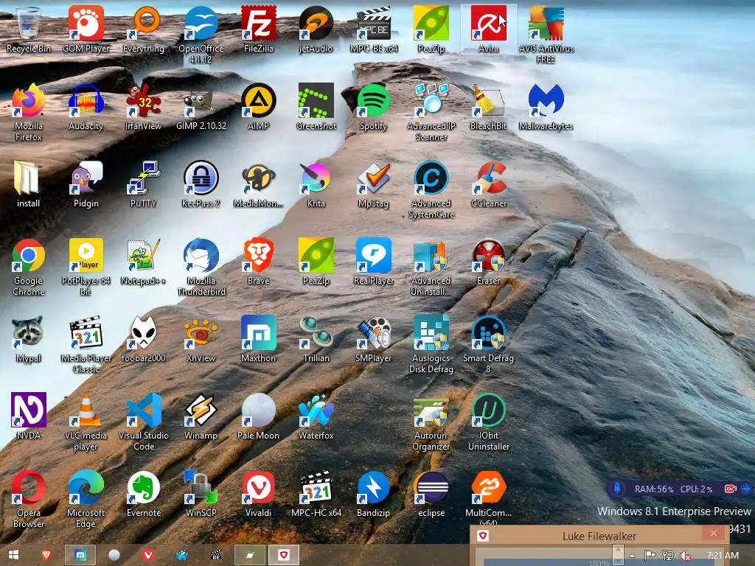Close the Luke Filewalker window
Screen dimensions: 755x566
(x=714, y=534)
